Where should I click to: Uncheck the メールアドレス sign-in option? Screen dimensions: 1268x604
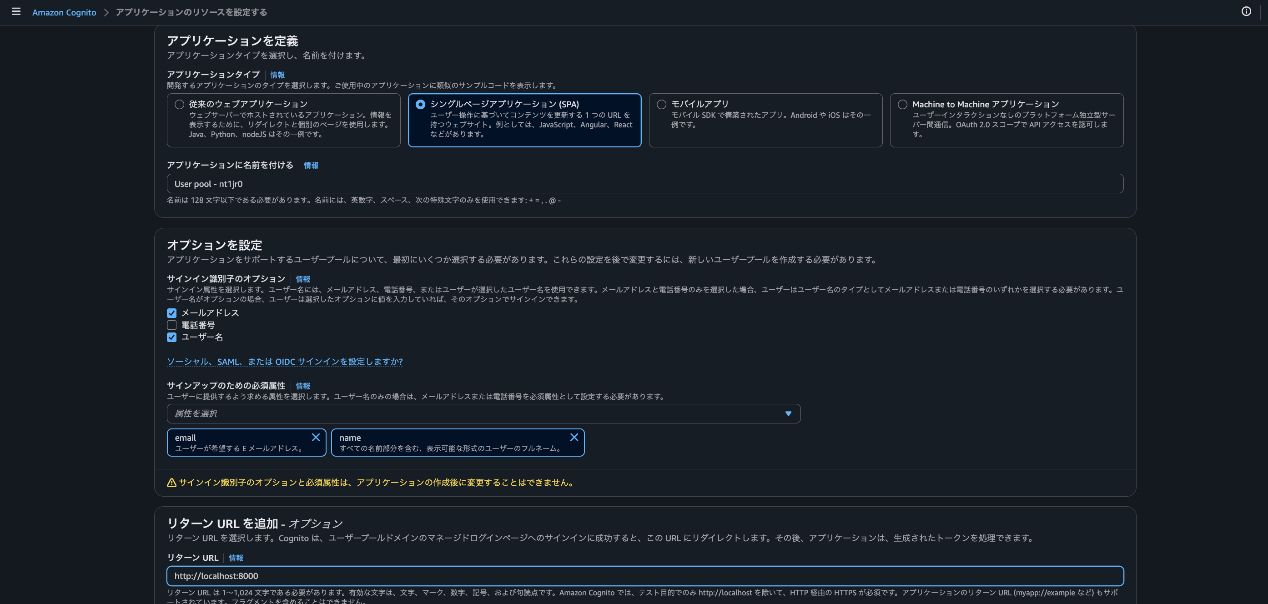(x=172, y=313)
